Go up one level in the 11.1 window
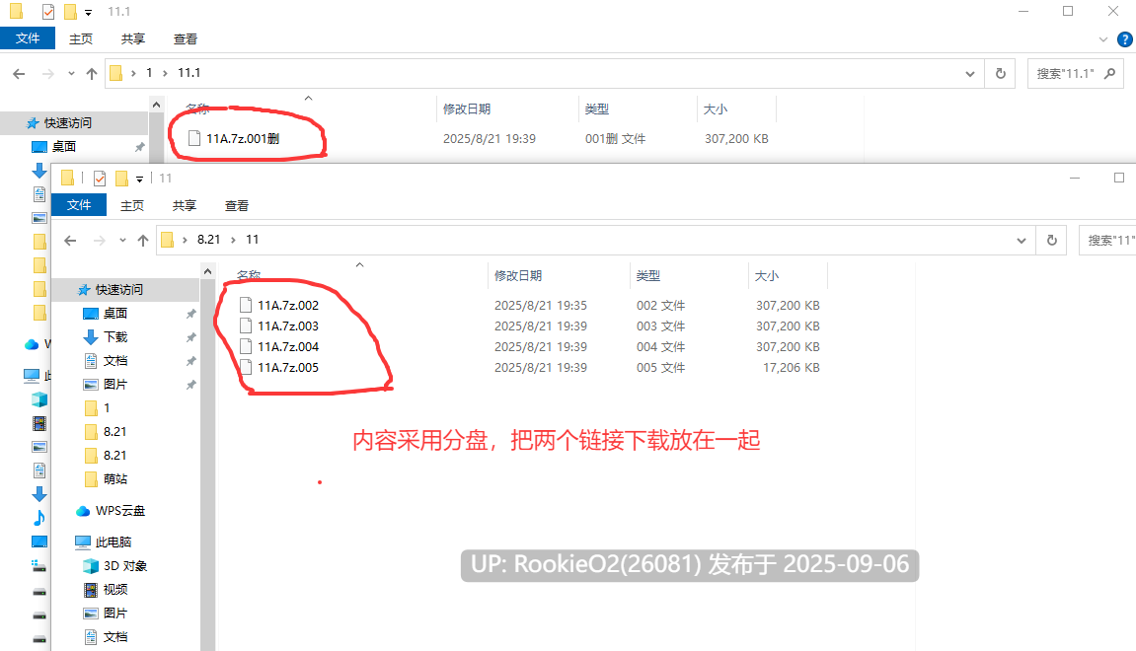Viewport: 1136px width, 651px height. click(91, 73)
